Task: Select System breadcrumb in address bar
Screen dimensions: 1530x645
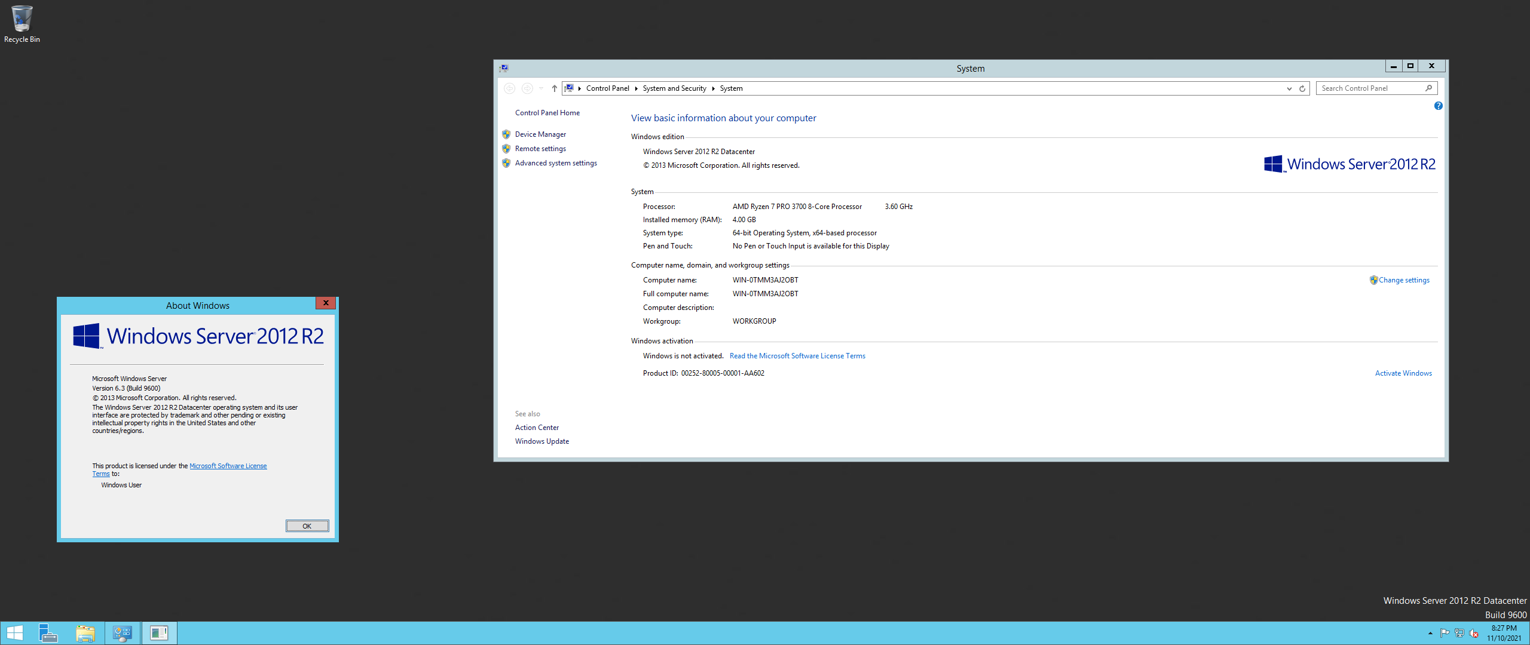Action: pyautogui.click(x=731, y=88)
